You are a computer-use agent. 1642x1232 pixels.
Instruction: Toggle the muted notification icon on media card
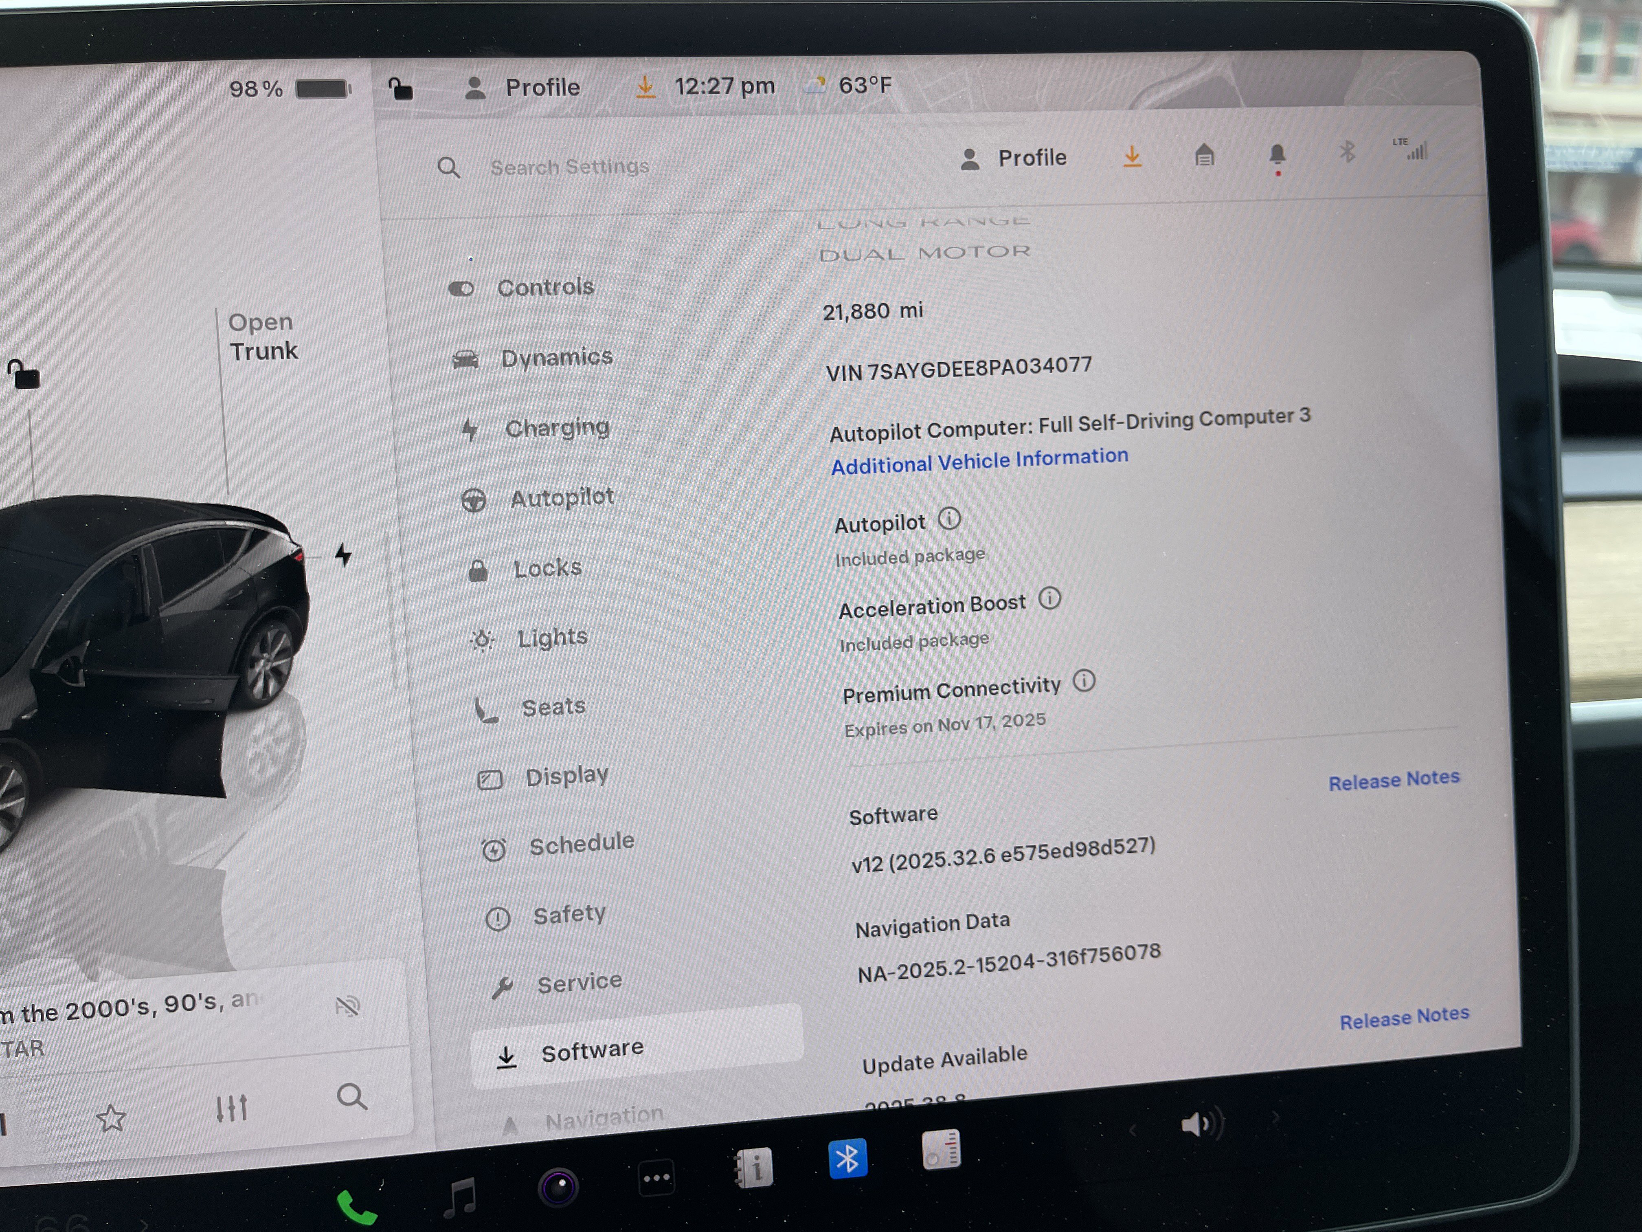click(347, 1006)
